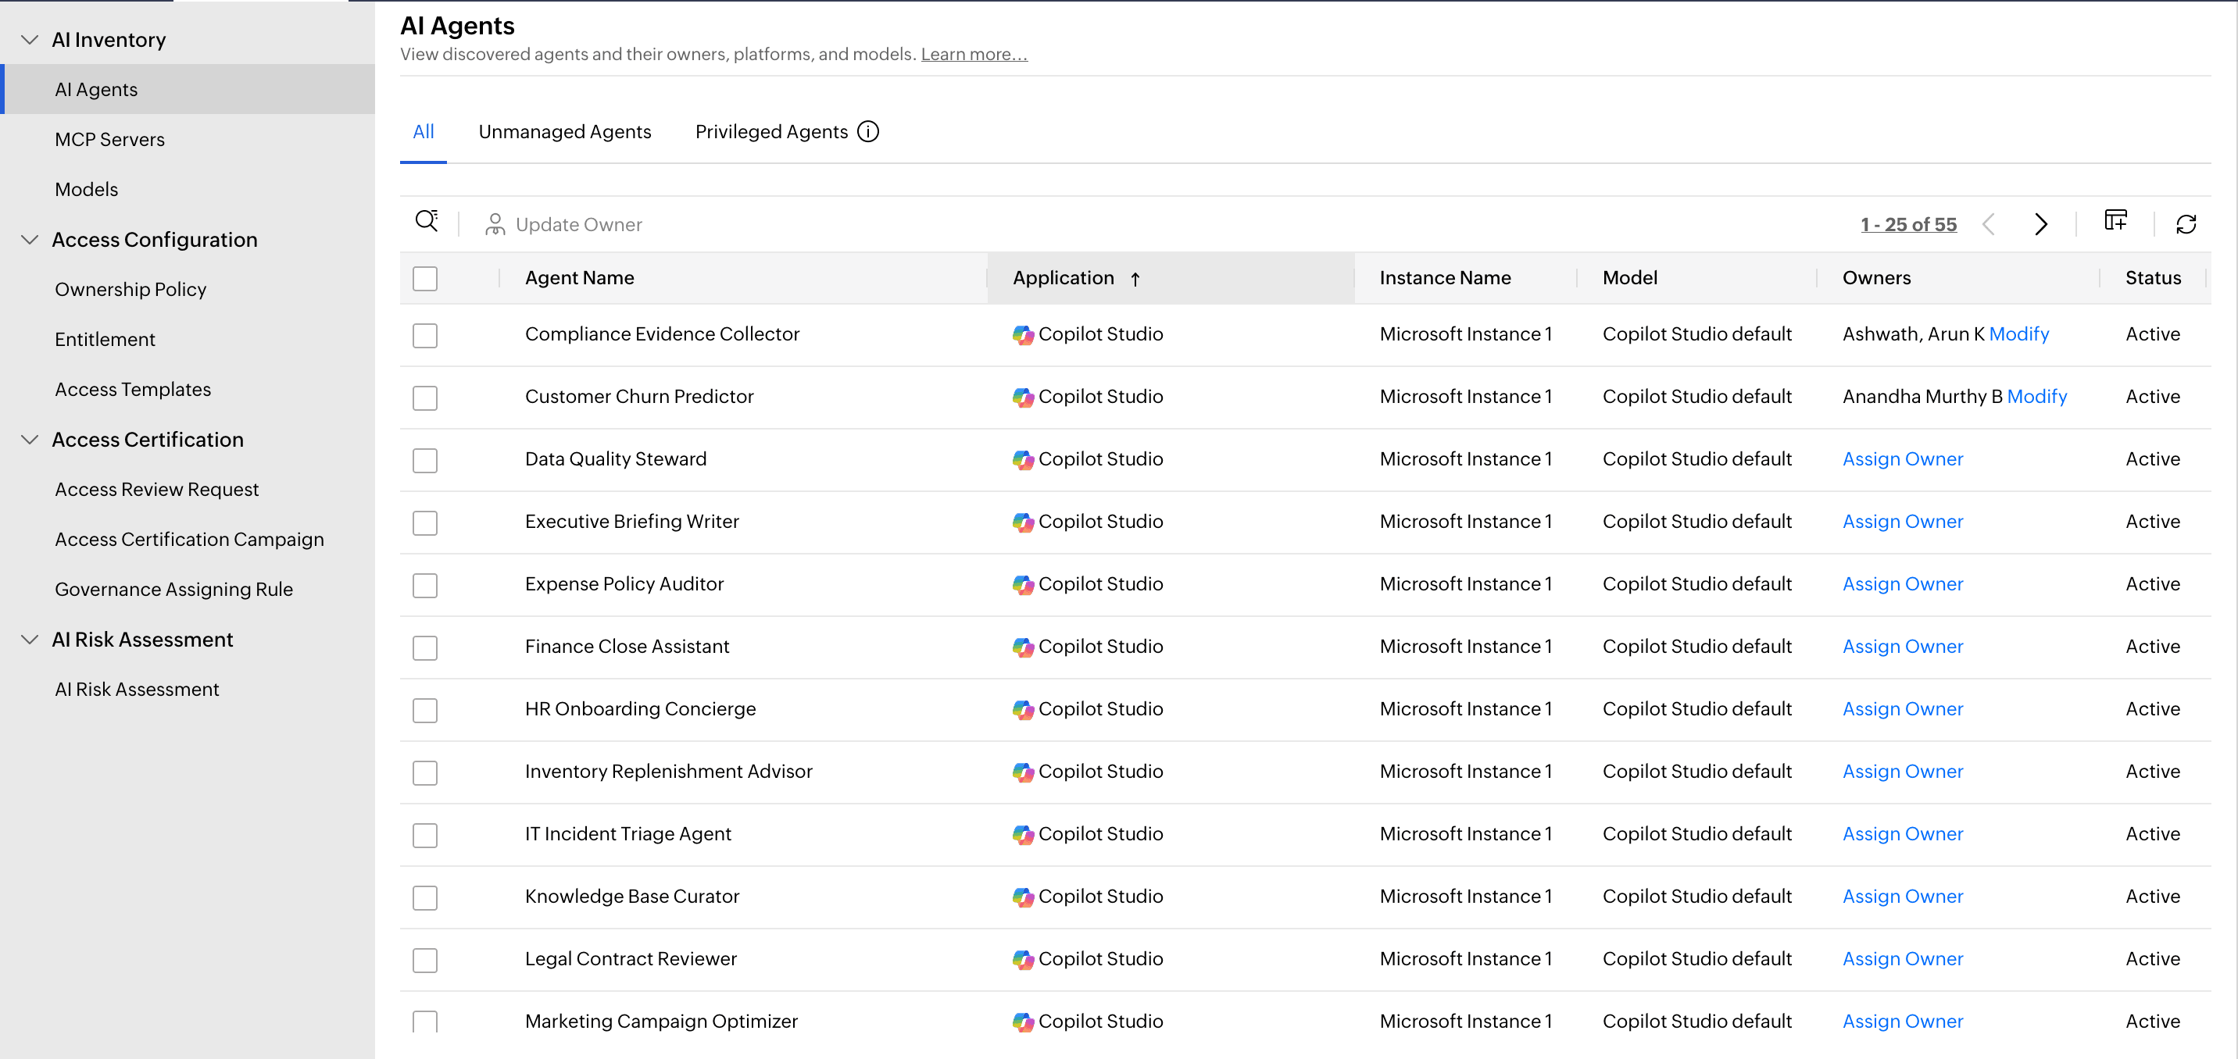Image resolution: width=2238 pixels, height=1059 pixels.
Task: Assign Owner for IT Incident Triage Agent
Action: point(1903,834)
